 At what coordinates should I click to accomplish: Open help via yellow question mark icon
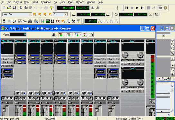(x=51, y=8)
